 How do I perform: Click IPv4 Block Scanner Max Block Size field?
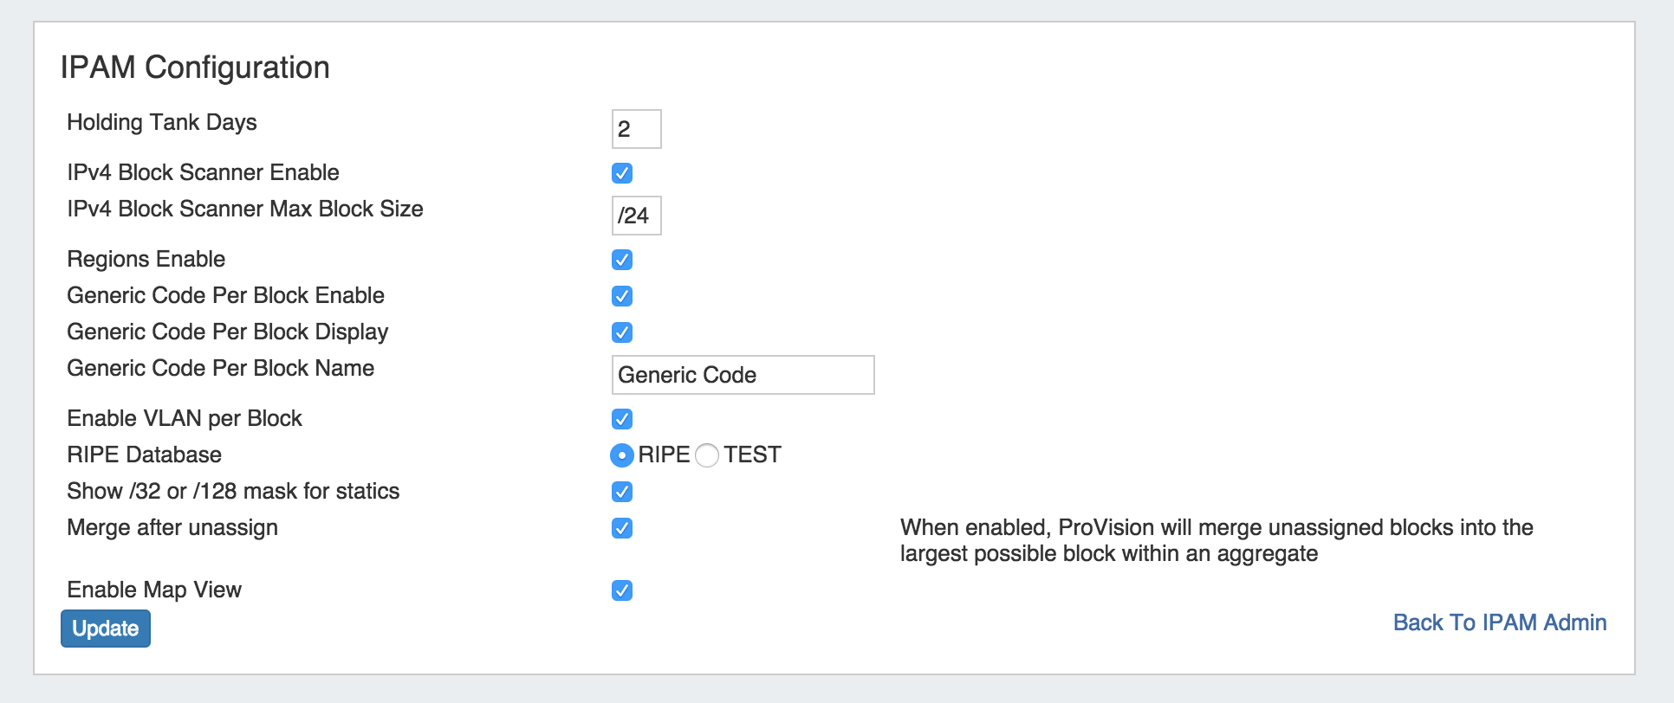click(x=636, y=216)
